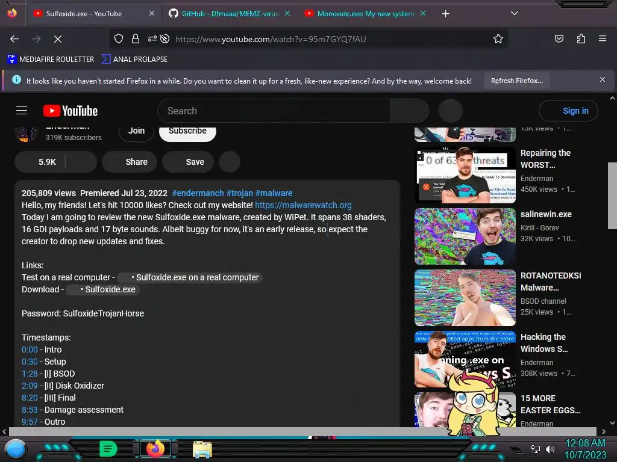Open the ROTANOTEDKSI Malware video thumbnail

click(465, 298)
